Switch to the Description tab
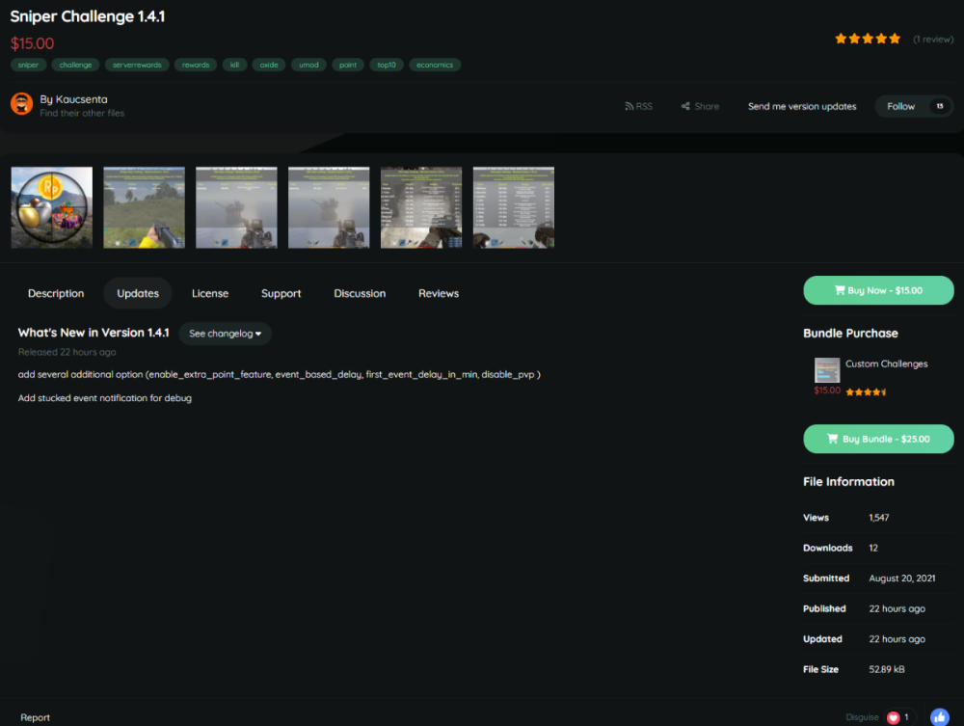This screenshot has width=964, height=726. click(x=56, y=293)
